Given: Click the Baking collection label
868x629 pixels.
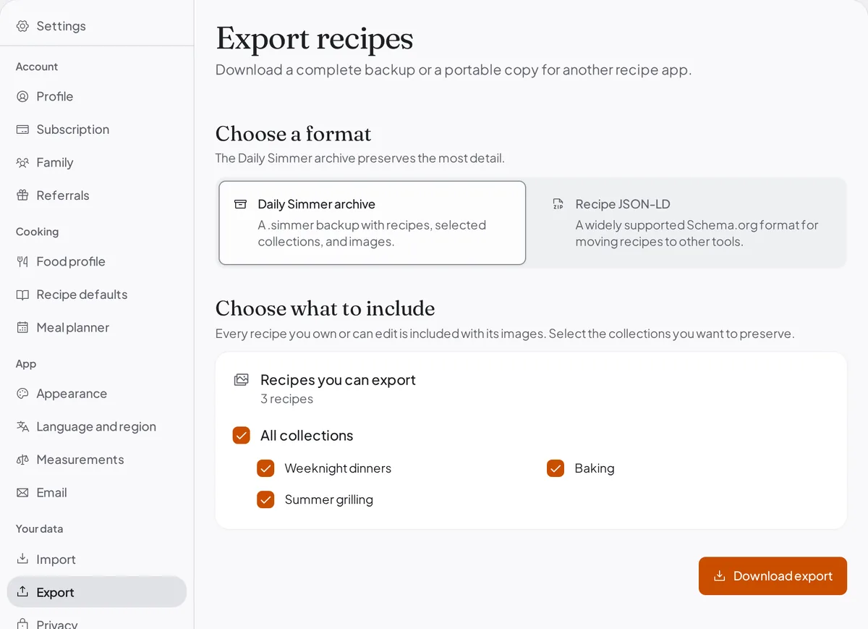Looking at the screenshot, I should [595, 468].
